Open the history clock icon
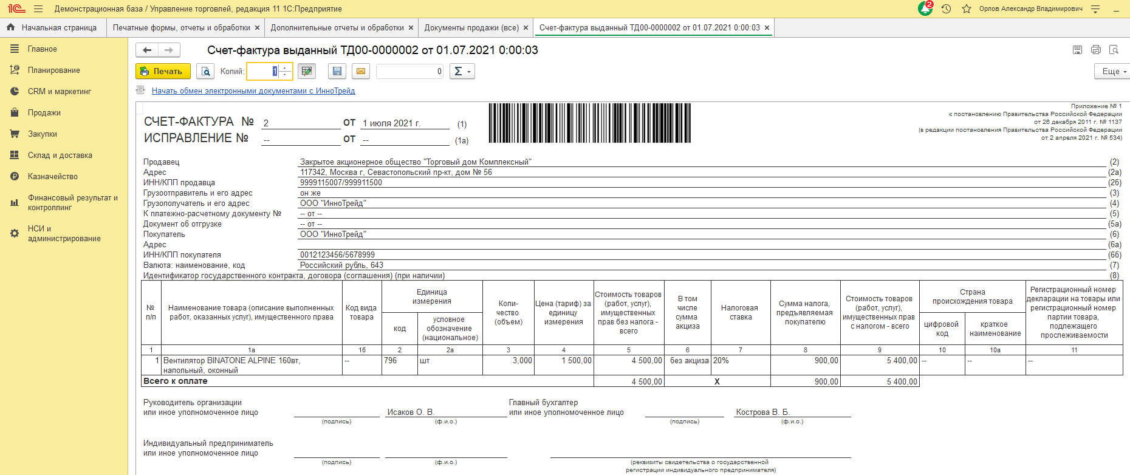This screenshot has height=475, width=1130. point(946,9)
